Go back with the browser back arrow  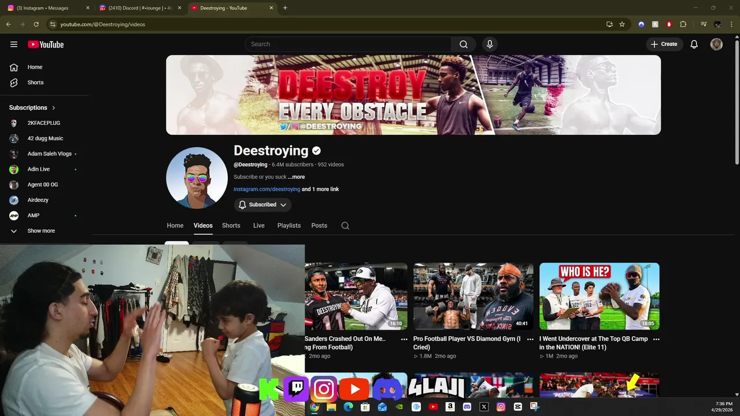point(8,24)
